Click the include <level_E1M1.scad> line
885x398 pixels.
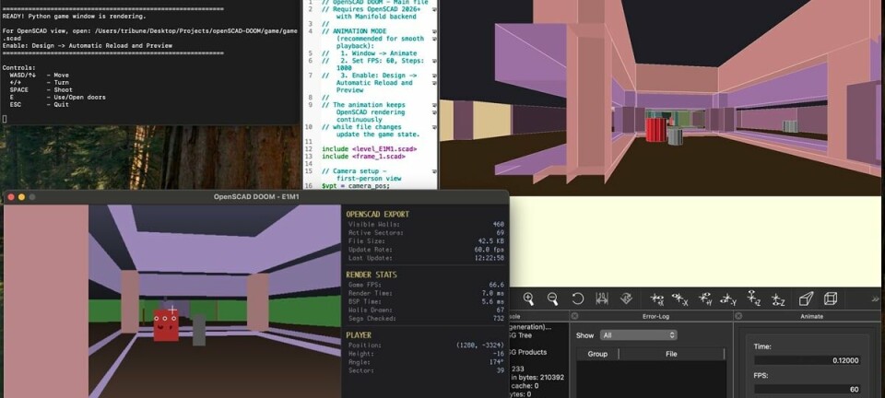tap(369, 149)
